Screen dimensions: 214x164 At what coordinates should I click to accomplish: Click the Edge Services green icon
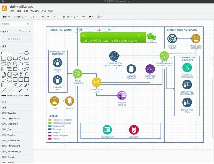(77, 74)
